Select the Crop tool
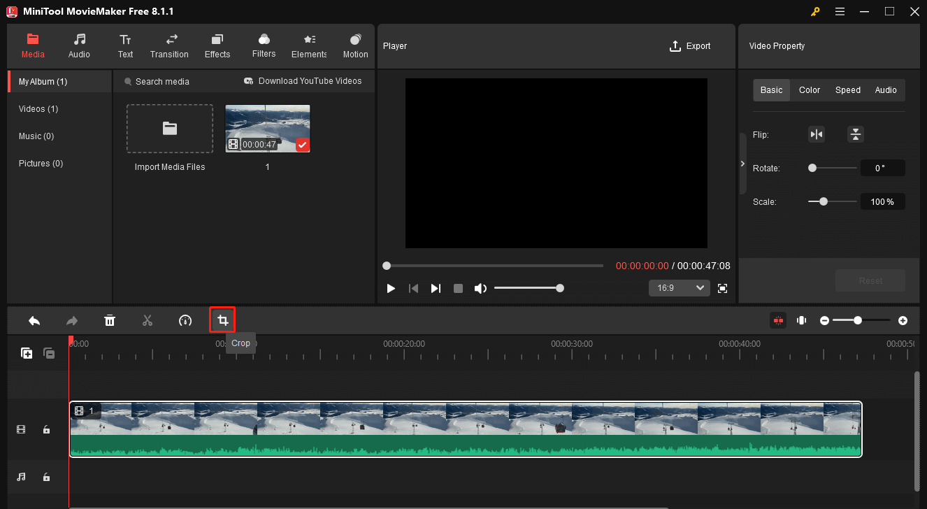This screenshot has width=927, height=509. [x=222, y=320]
